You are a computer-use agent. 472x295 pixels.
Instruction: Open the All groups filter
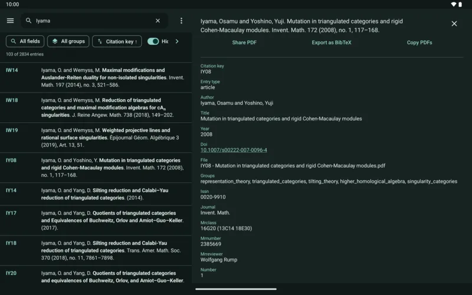pos(68,41)
